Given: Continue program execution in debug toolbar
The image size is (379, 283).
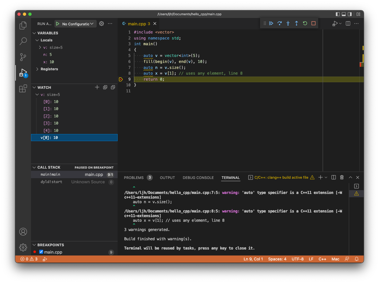Looking at the screenshot, I should click(271, 23).
